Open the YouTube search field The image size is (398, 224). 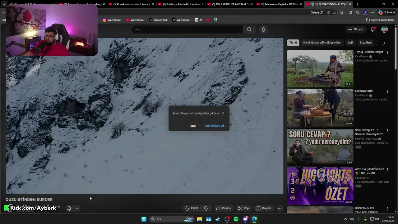(x=187, y=30)
